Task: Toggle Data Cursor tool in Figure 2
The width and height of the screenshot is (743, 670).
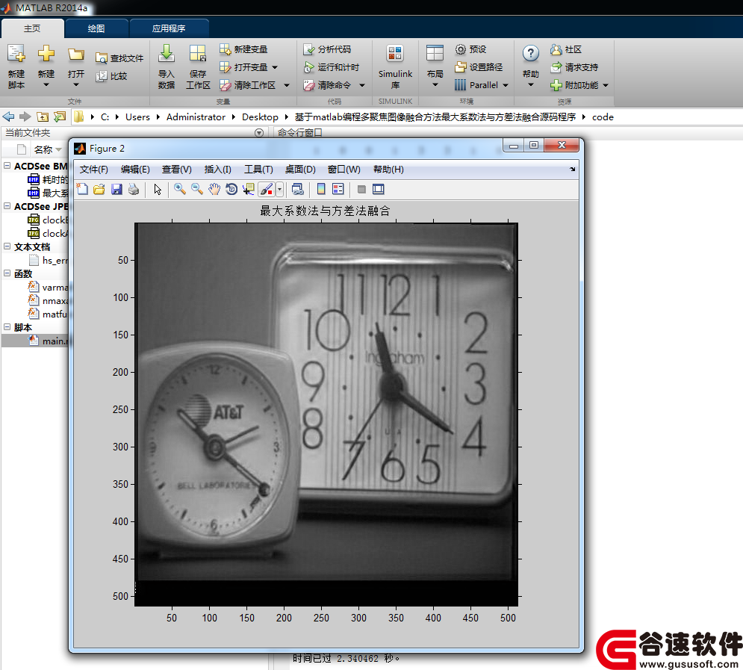Action: click(249, 189)
